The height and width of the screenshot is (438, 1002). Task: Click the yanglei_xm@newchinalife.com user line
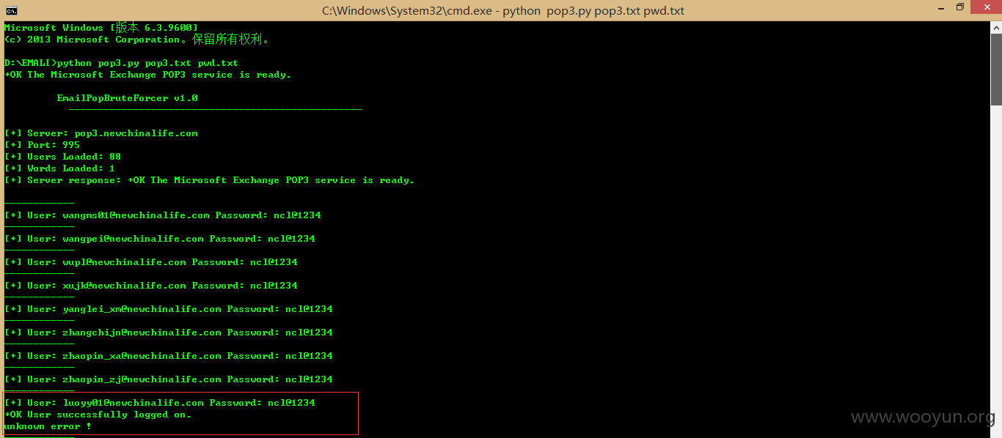[169, 309]
